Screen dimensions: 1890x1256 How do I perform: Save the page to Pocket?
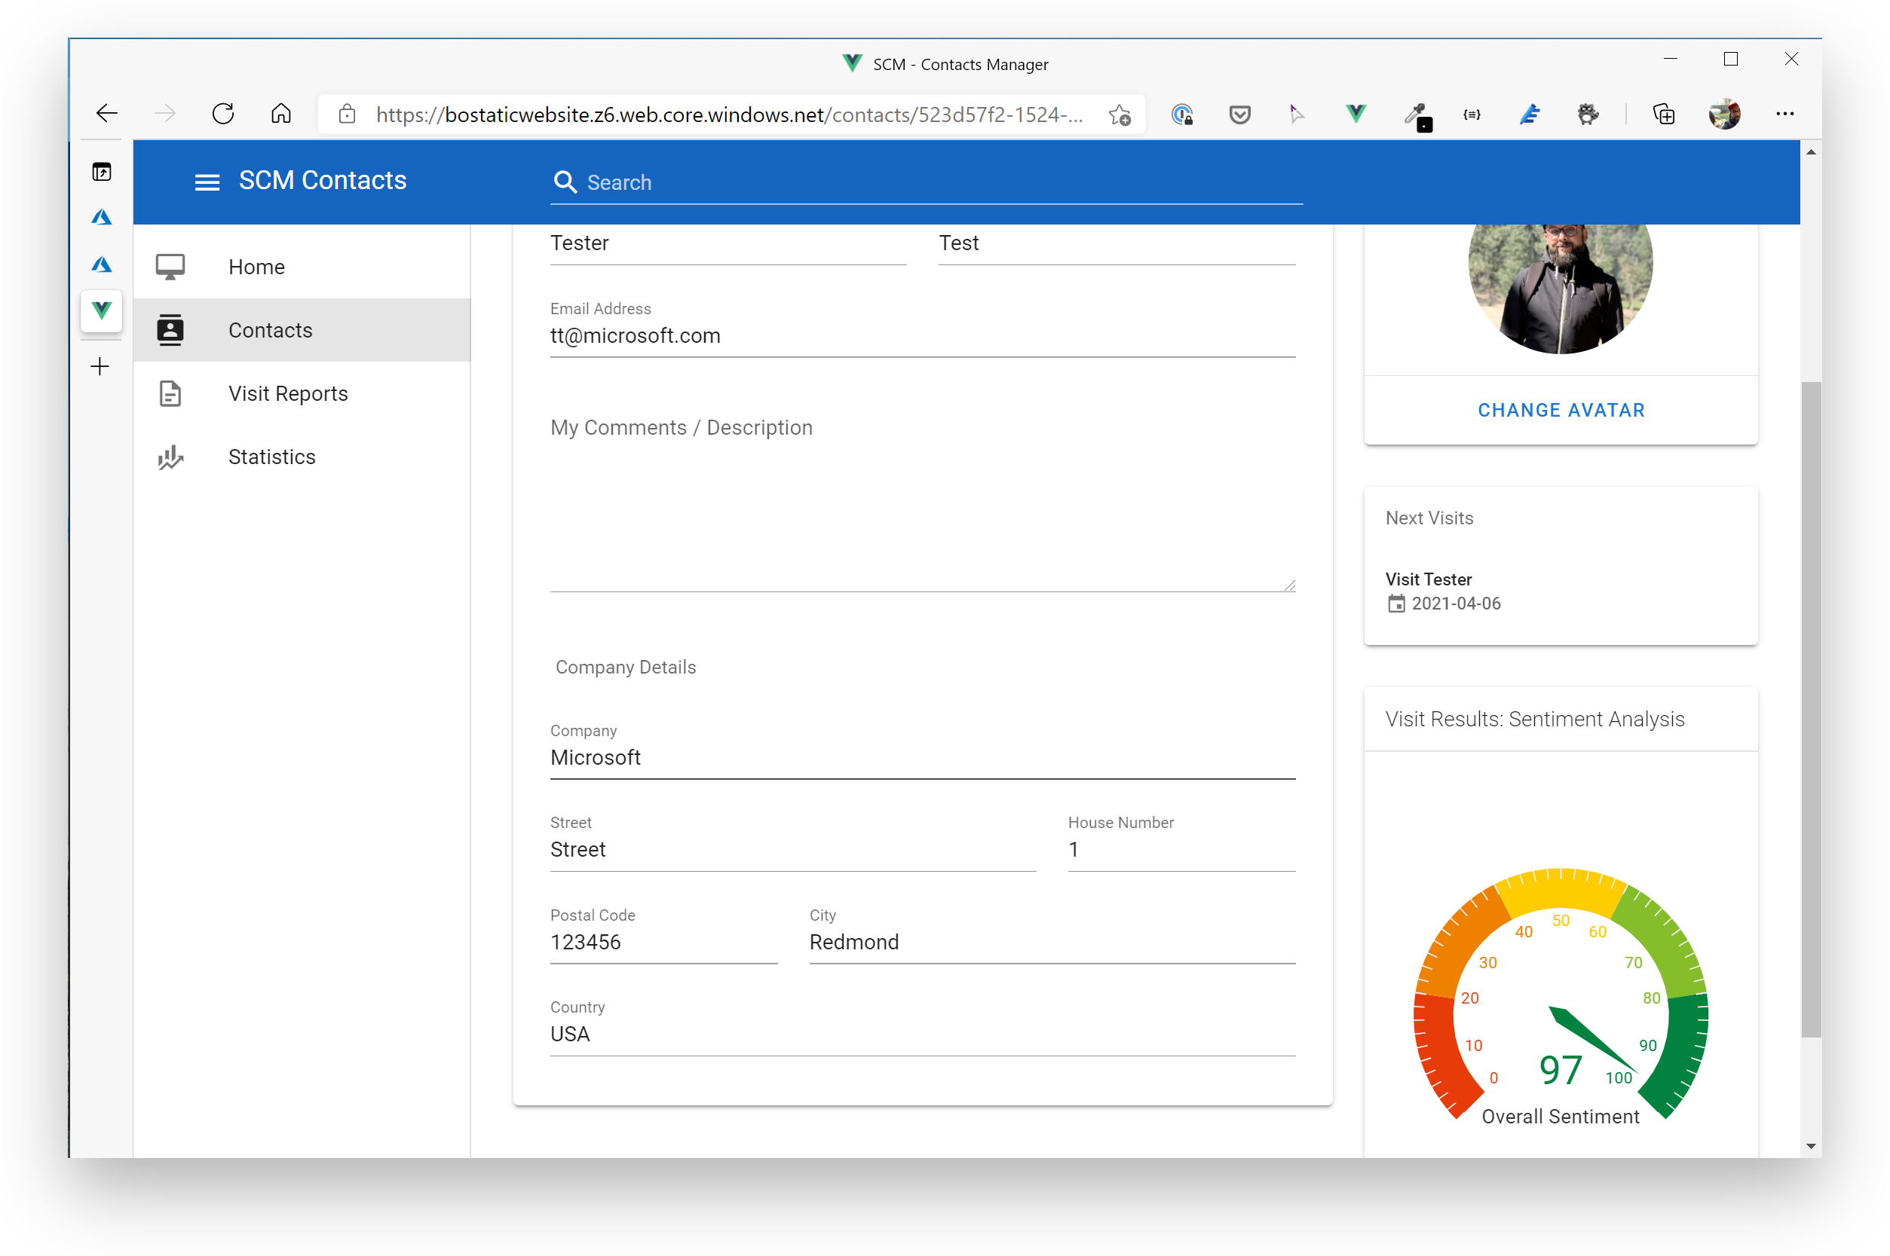point(1240,114)
